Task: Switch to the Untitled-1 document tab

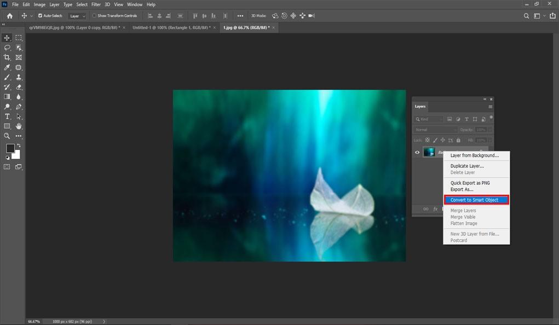Action: (x=171, y=27)
